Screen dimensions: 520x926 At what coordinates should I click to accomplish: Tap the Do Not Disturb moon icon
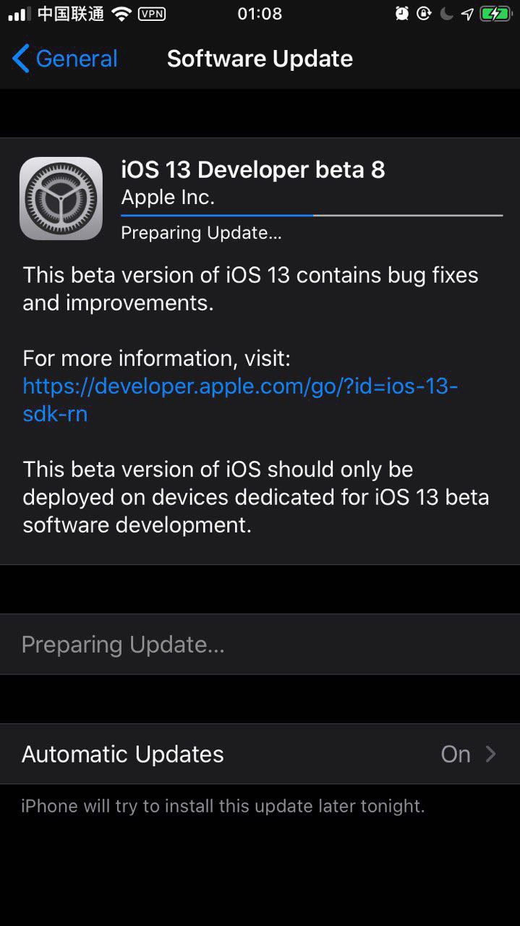[x=447, y=14]
